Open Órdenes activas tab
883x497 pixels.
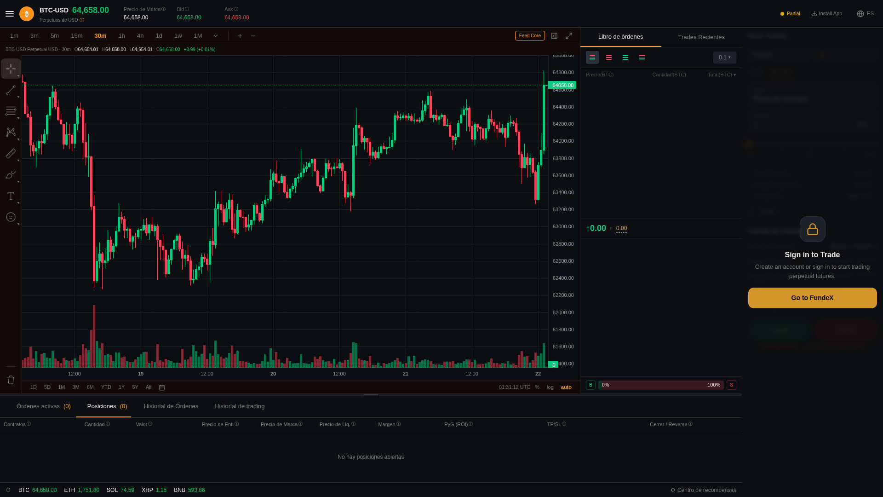[44, 406]
